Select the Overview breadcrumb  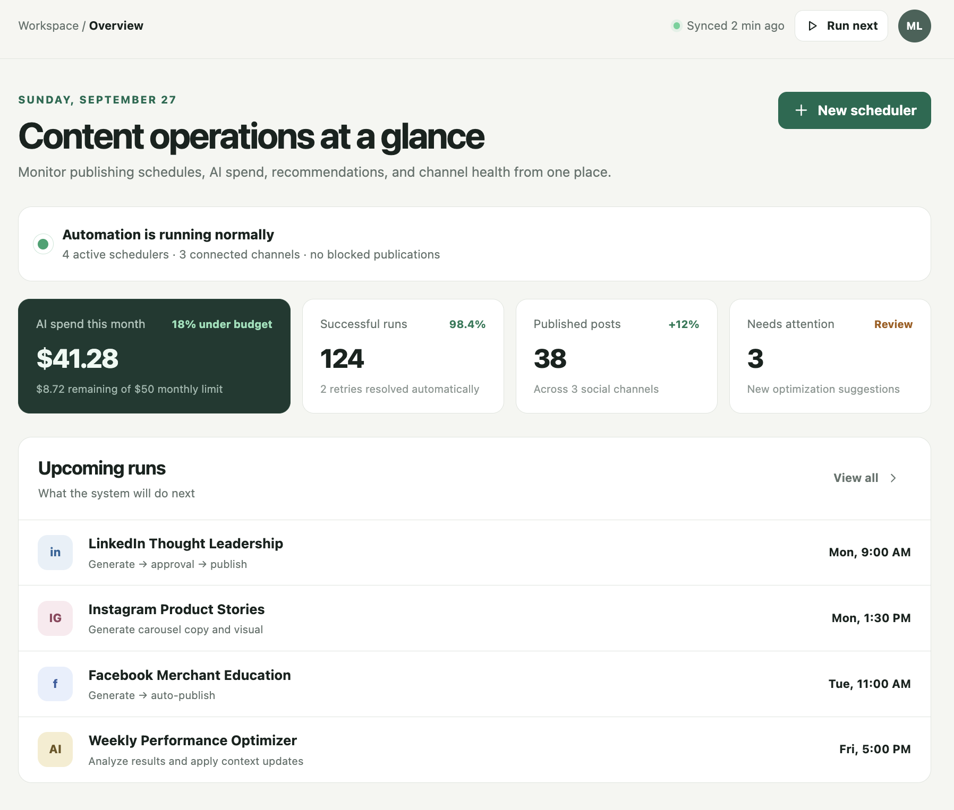click(116, 26)
